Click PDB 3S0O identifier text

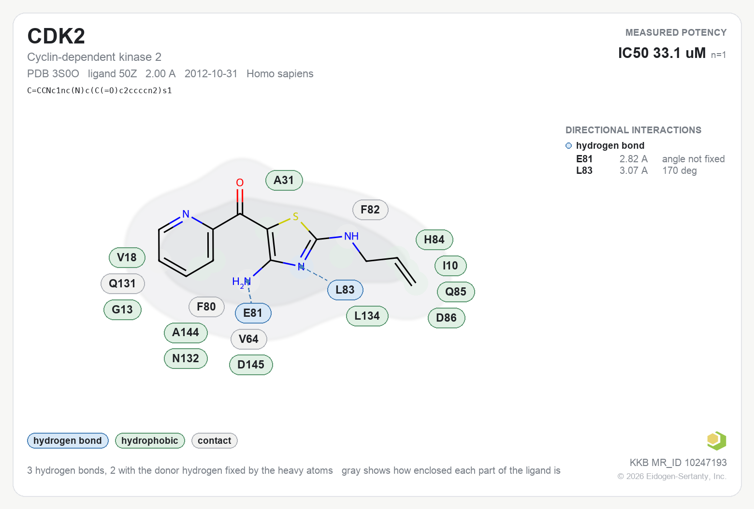pyautogui.click(x=53, y=74)
